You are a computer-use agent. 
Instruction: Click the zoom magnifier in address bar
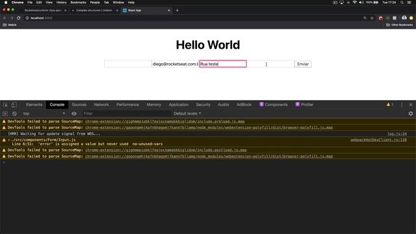pos(365,18)
